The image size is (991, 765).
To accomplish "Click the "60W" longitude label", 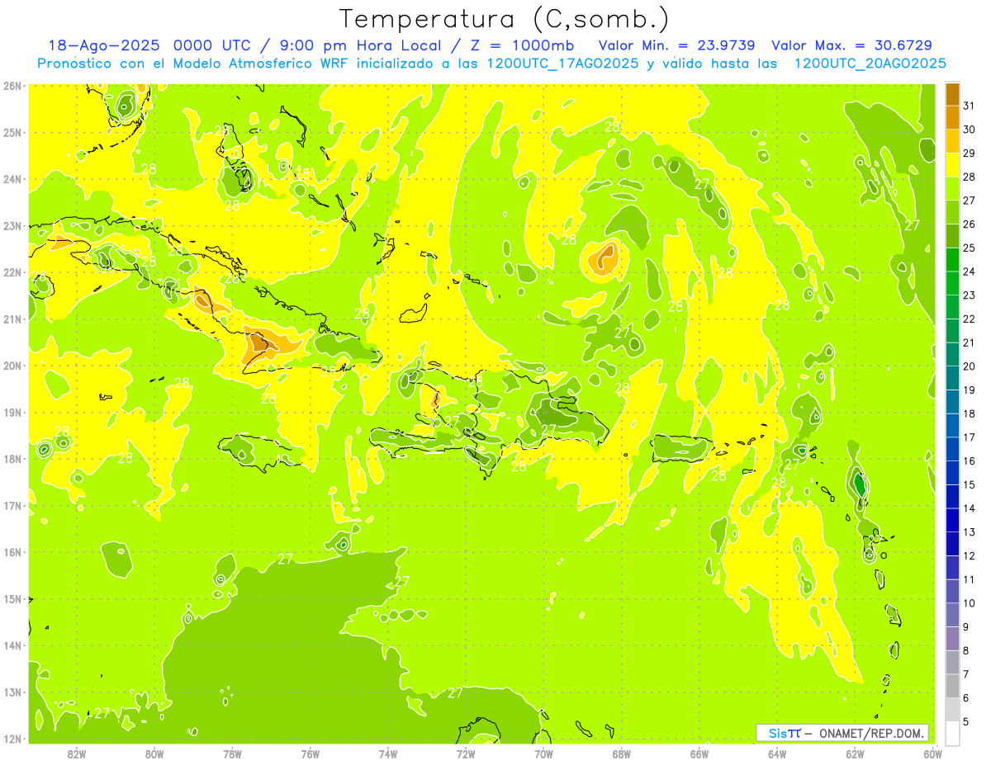I will pyautogui.click(x=932, y=753).
